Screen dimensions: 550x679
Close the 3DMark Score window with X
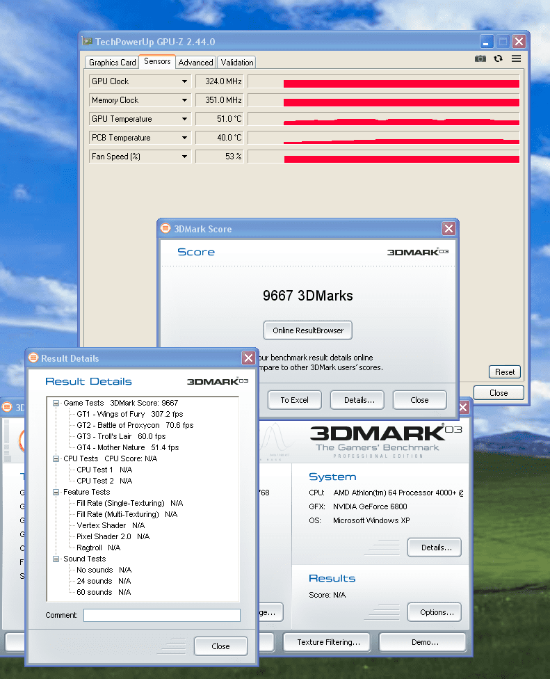(x=448, y=229)
